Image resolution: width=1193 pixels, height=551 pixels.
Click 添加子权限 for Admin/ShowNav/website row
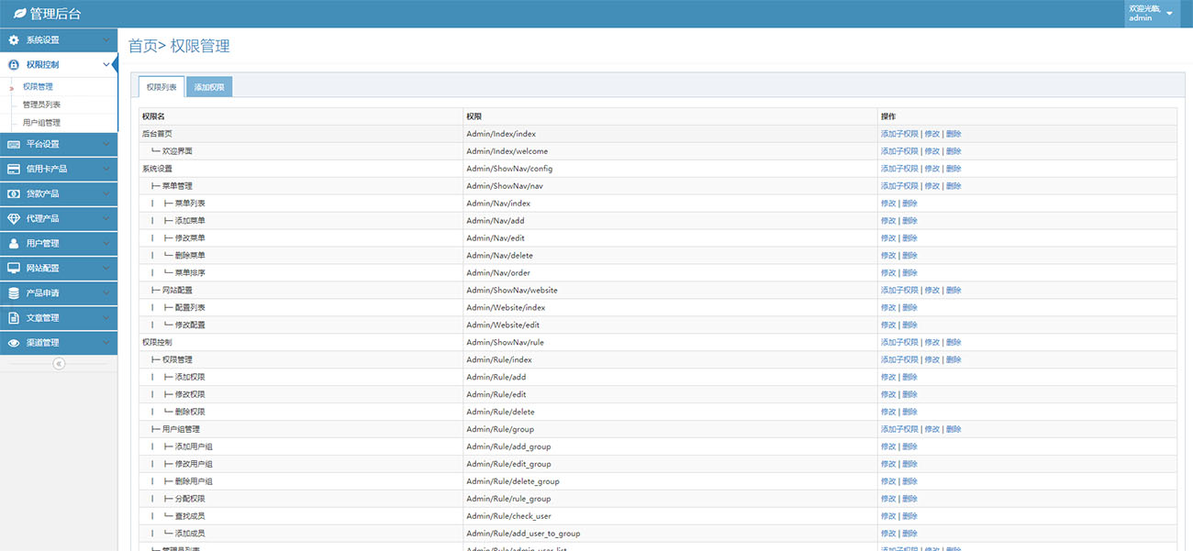tap(899, 291)
